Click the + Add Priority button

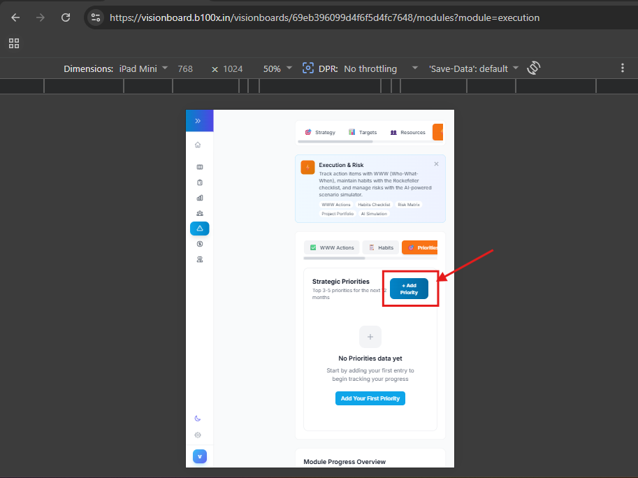pos(409,289)
